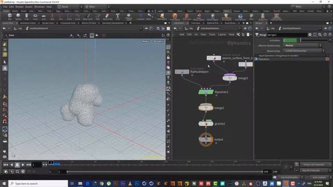Select the Tube shelf tool
The image size is (333, 187).
pyautogui.click(x=27, y=16)
